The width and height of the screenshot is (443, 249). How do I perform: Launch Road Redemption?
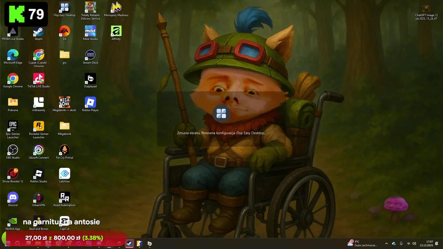tap(64, 200)
